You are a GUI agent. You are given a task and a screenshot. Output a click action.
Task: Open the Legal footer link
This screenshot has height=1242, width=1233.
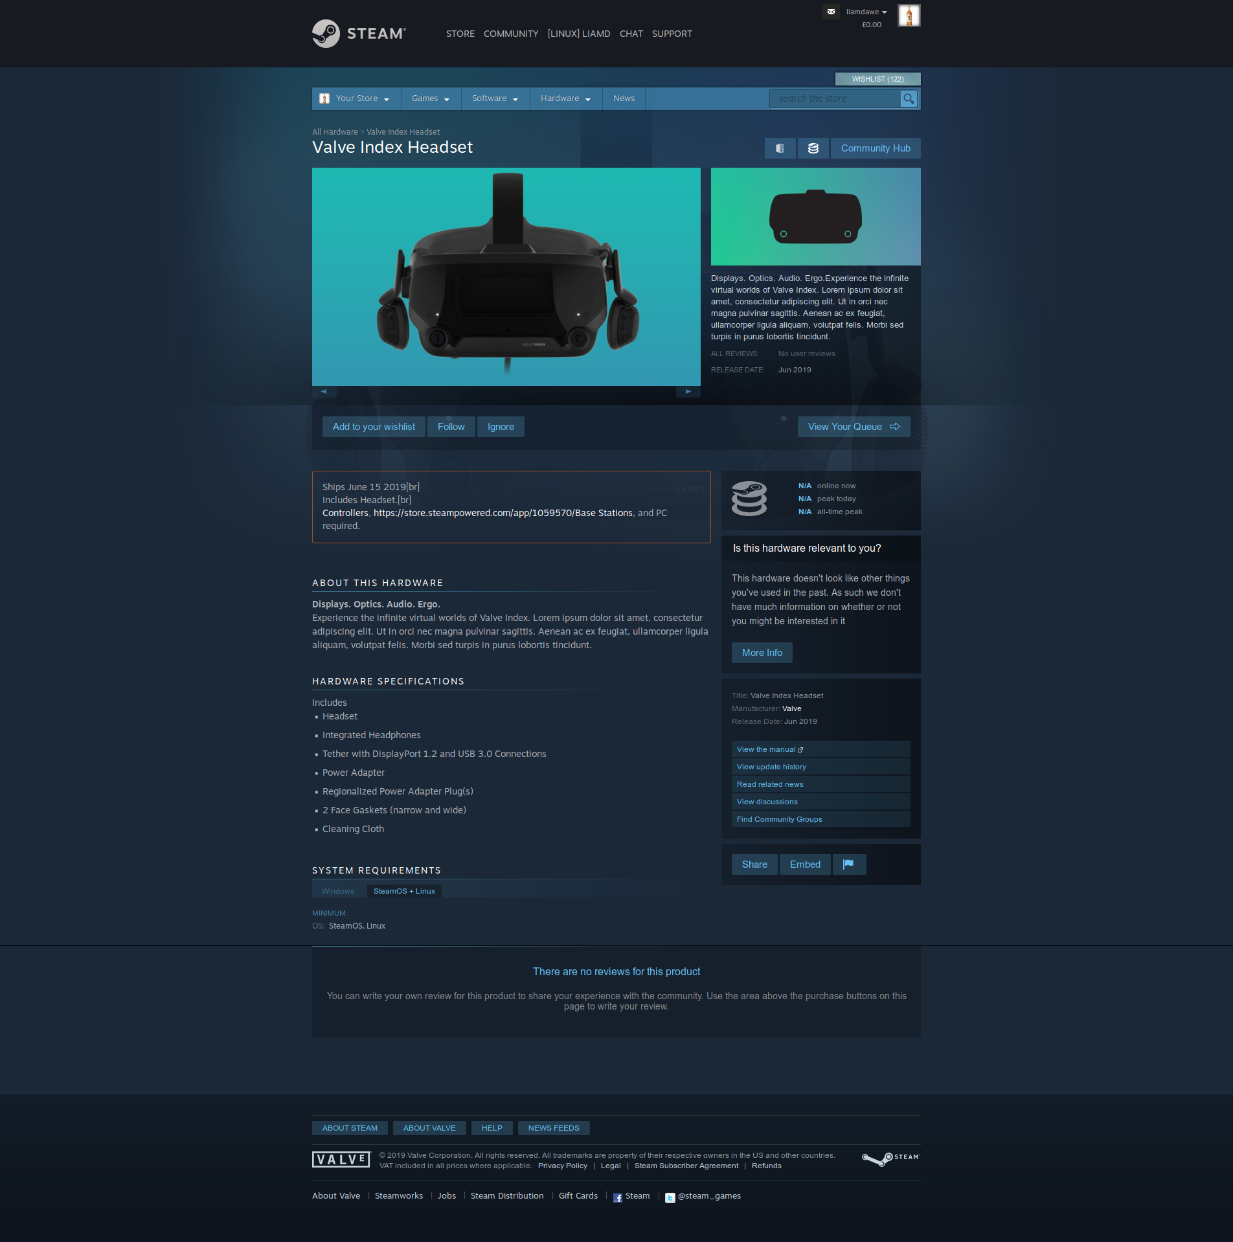[x=611, y=1166]
